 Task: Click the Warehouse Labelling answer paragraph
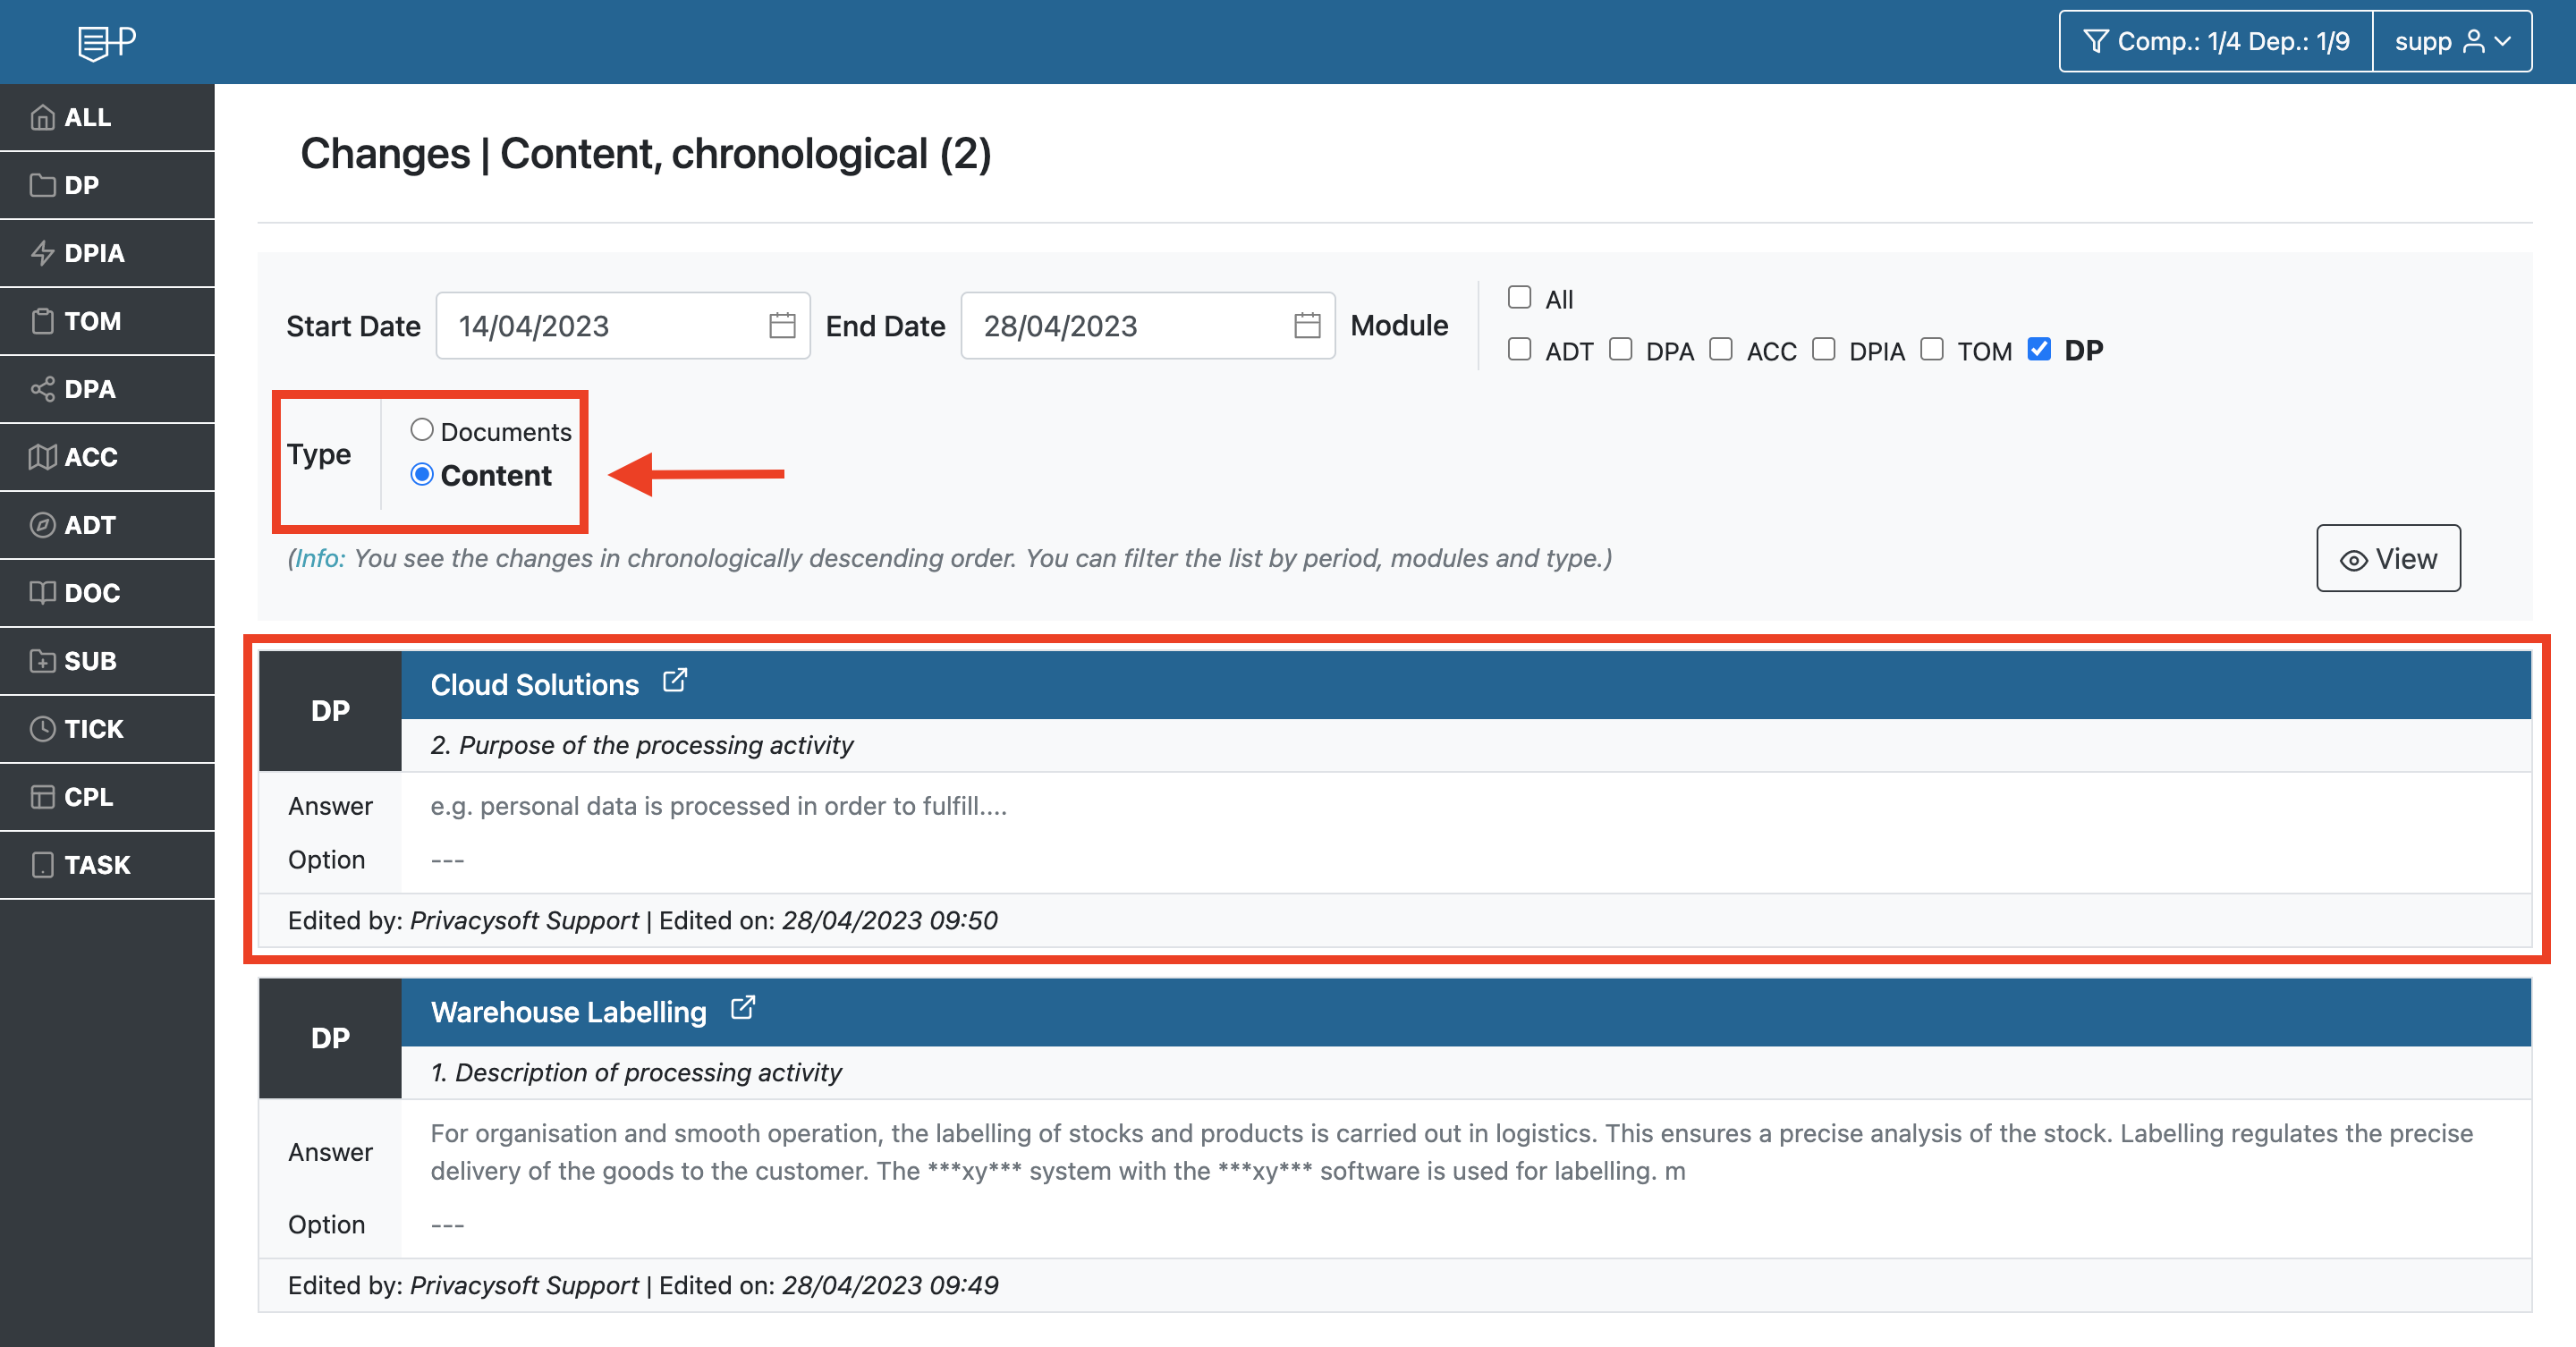1451,1152
